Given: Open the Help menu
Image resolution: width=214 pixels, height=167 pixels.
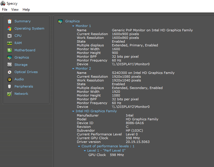Looking at the screenshot, I should pyautogui.click(x=26, y=10).
